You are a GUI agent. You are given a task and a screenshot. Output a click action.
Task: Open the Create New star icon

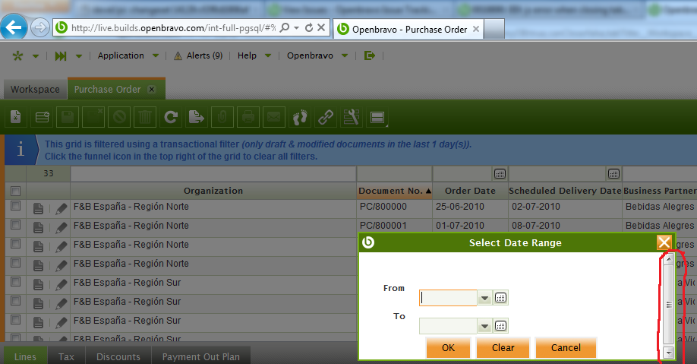(17, 55)
